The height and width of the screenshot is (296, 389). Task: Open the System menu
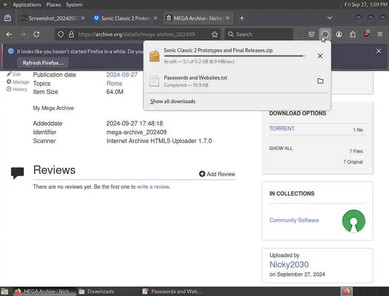click(x=74, y=5)
